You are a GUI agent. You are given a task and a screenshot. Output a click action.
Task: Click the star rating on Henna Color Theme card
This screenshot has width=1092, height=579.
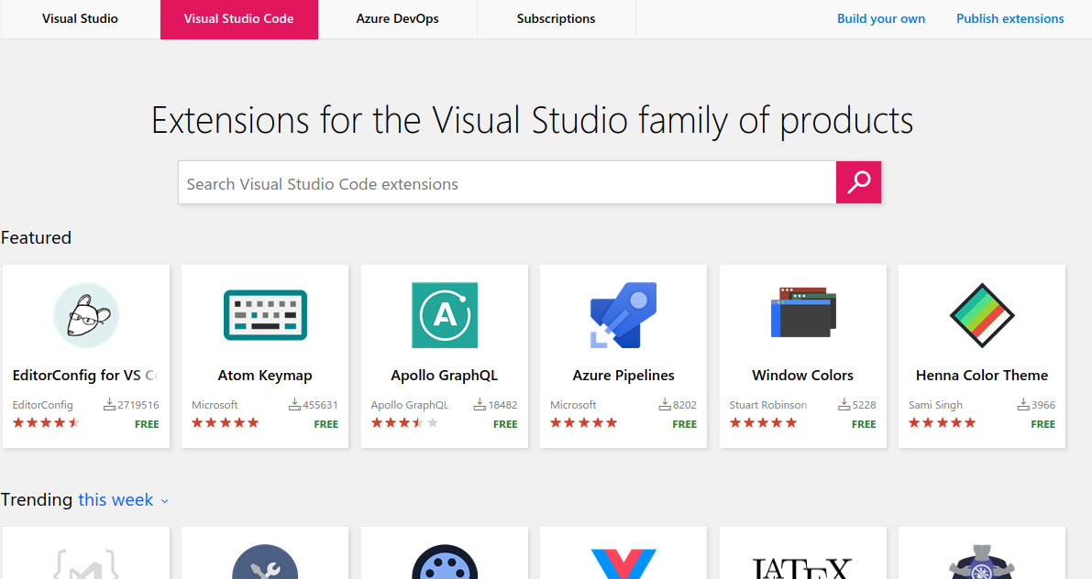943,422
